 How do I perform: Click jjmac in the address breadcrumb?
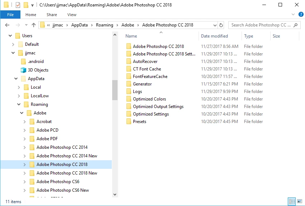click(x=58, y=25)
